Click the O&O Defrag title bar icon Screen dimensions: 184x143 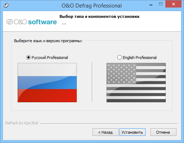tap(6, 5)
